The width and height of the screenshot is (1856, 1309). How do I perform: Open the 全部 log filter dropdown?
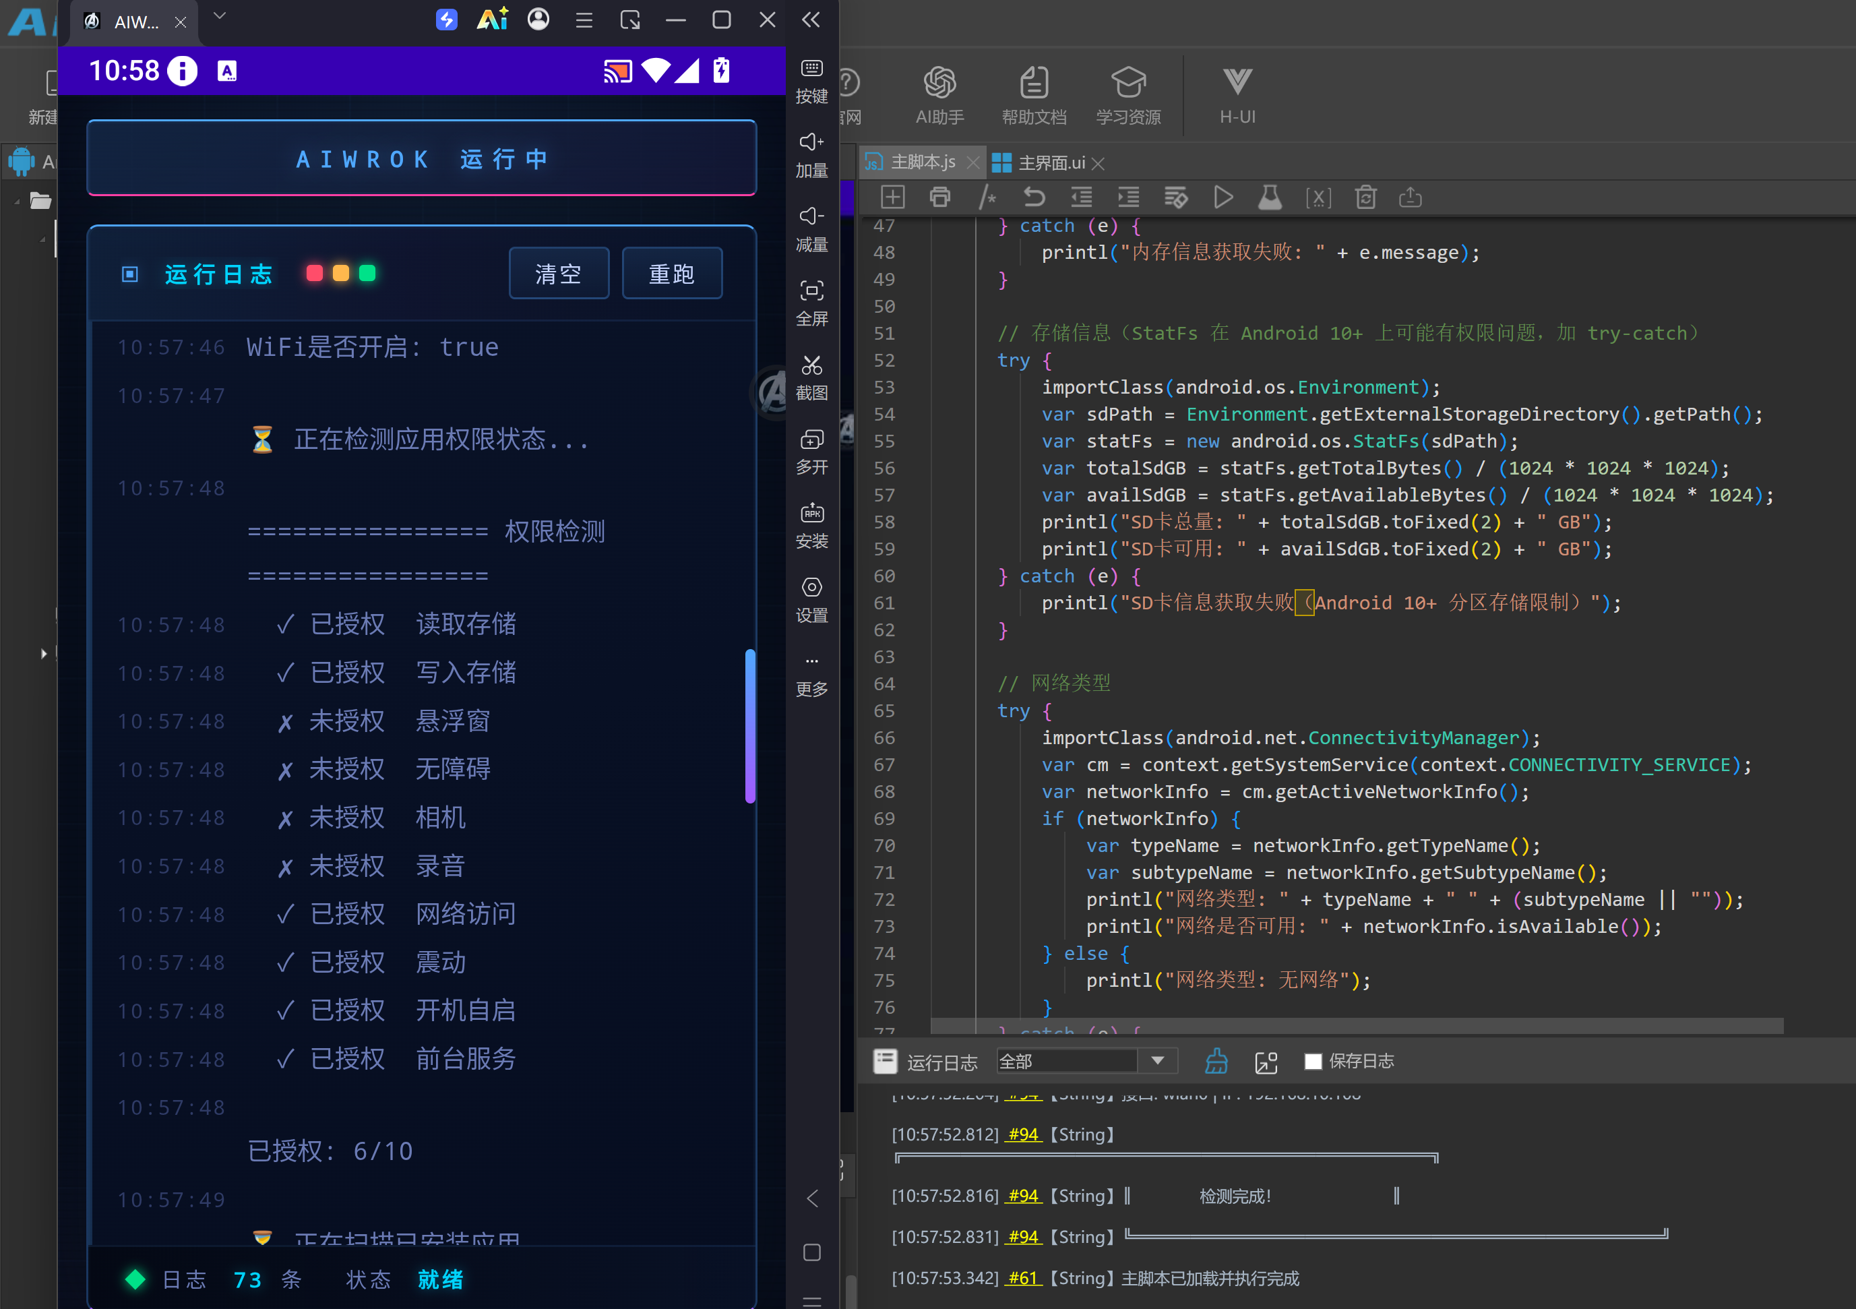(1087, 1061)
